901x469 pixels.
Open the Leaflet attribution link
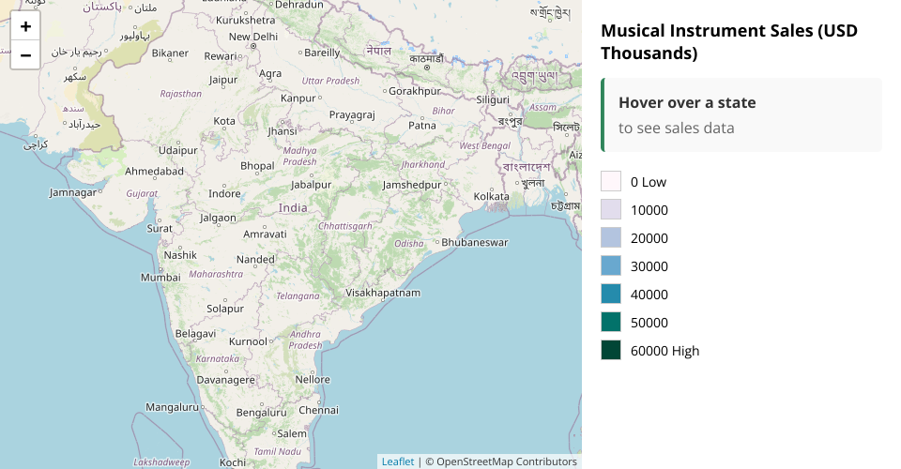pyautogui.click(x=397, y=461)
